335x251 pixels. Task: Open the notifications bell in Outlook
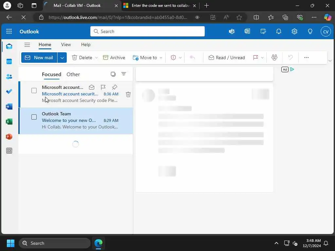[x=279, y=31]
